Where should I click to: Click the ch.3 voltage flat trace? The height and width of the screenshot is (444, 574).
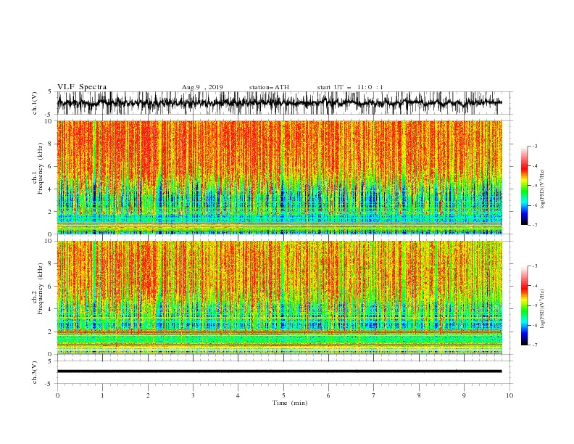pos(279,371)
